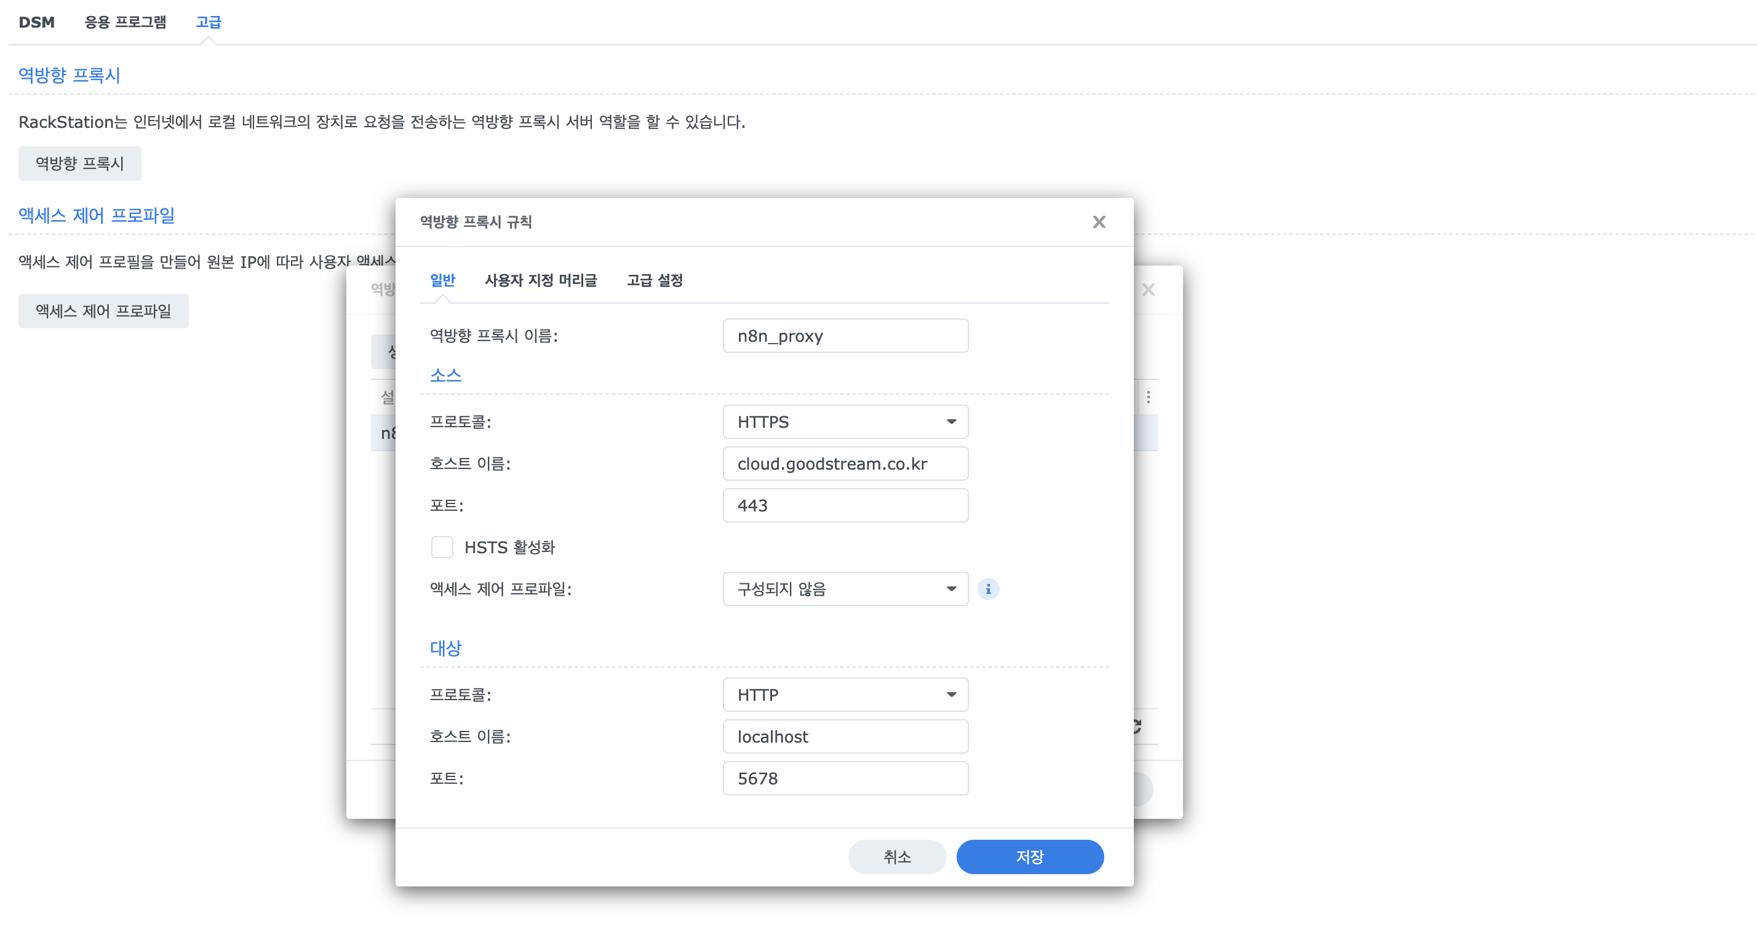Screen dimensions: 1757x943
Task: Click the source host name field
Action: click(x=845, y=464)
